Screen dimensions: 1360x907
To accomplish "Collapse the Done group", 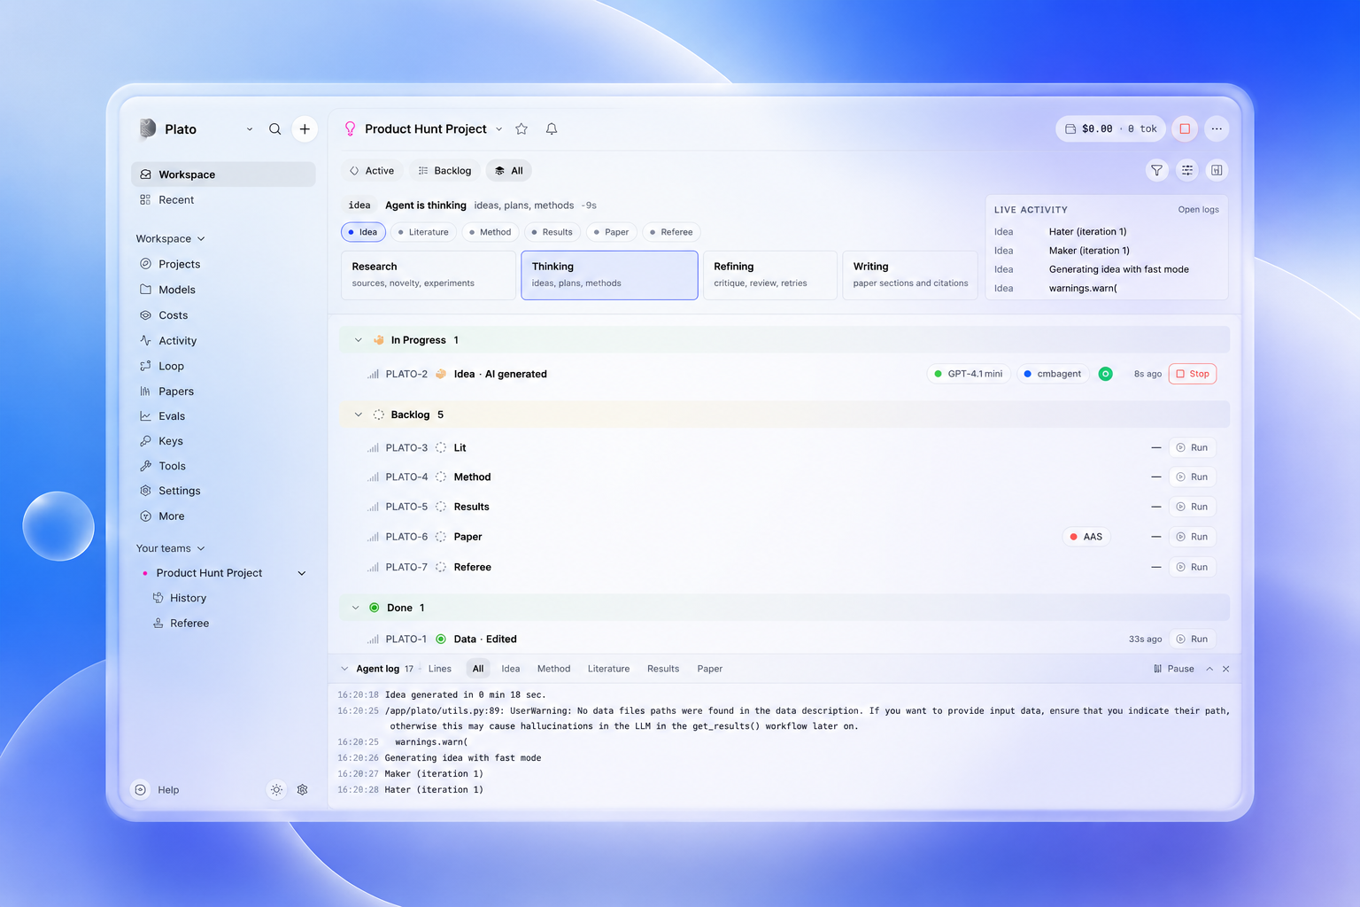I will [356, 608].
